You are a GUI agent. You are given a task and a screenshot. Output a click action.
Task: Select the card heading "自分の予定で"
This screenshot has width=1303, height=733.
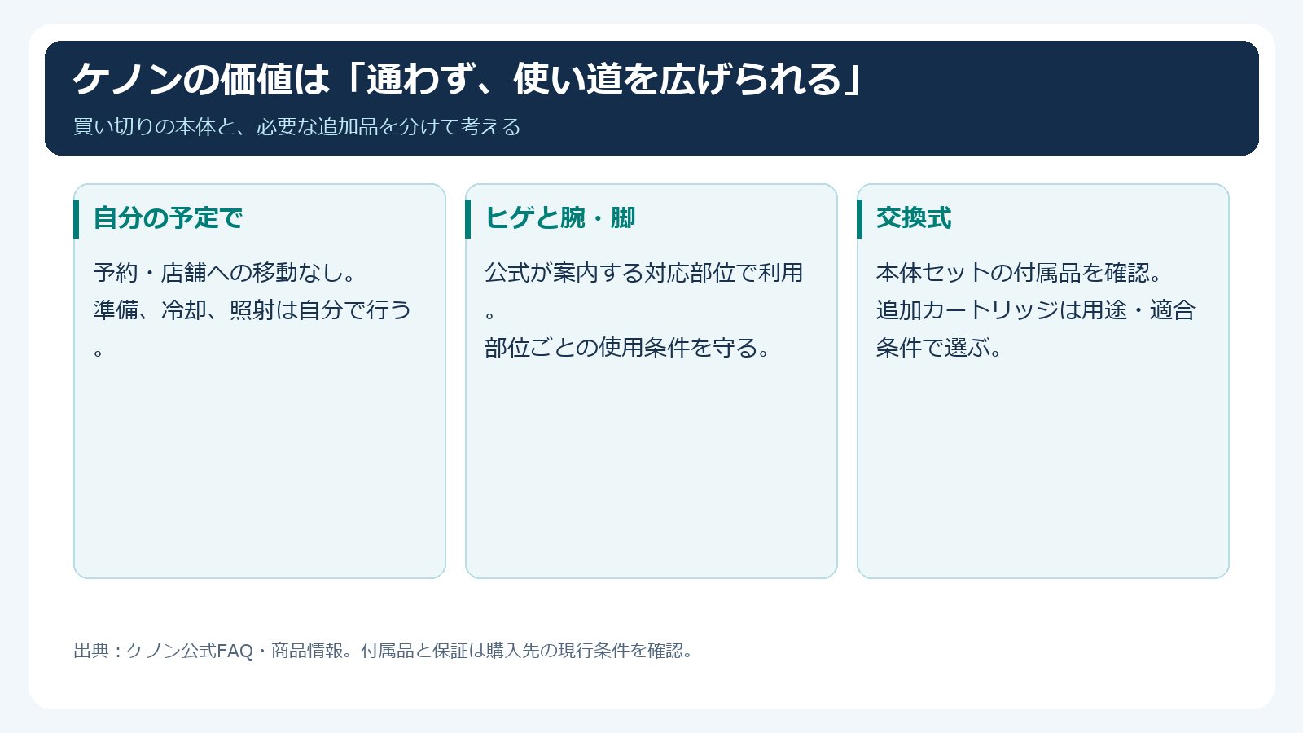point(168,218)
